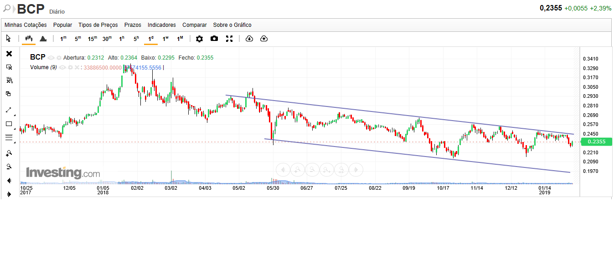Click the cloud upload (save chart) icon
This screenshot has height=263, width=614.
(264, 39)
